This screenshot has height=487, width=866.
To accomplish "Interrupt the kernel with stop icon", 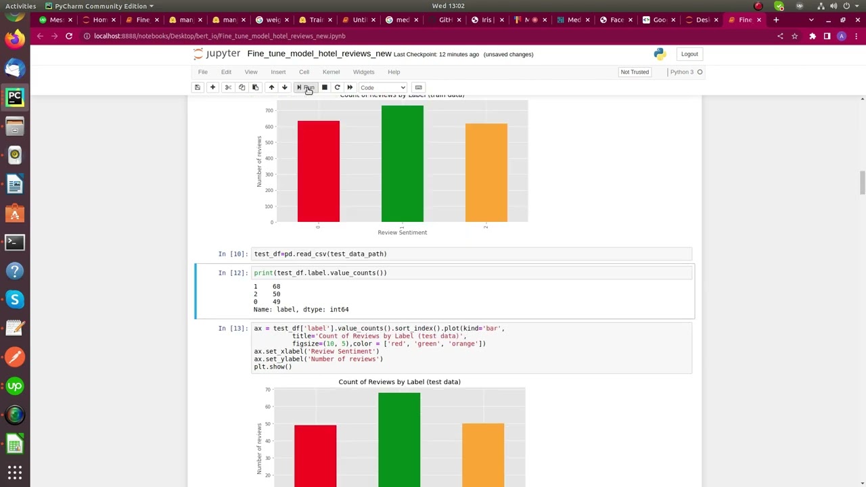I will [x=324, y=87].
